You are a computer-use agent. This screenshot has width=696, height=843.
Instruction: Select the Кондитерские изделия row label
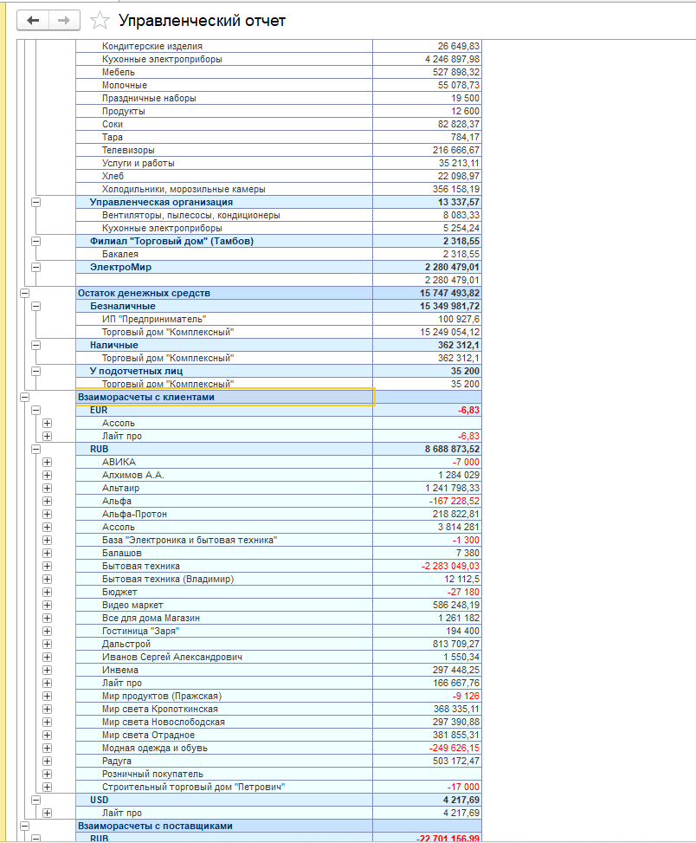pyautogui.click(x=152, y=46)
